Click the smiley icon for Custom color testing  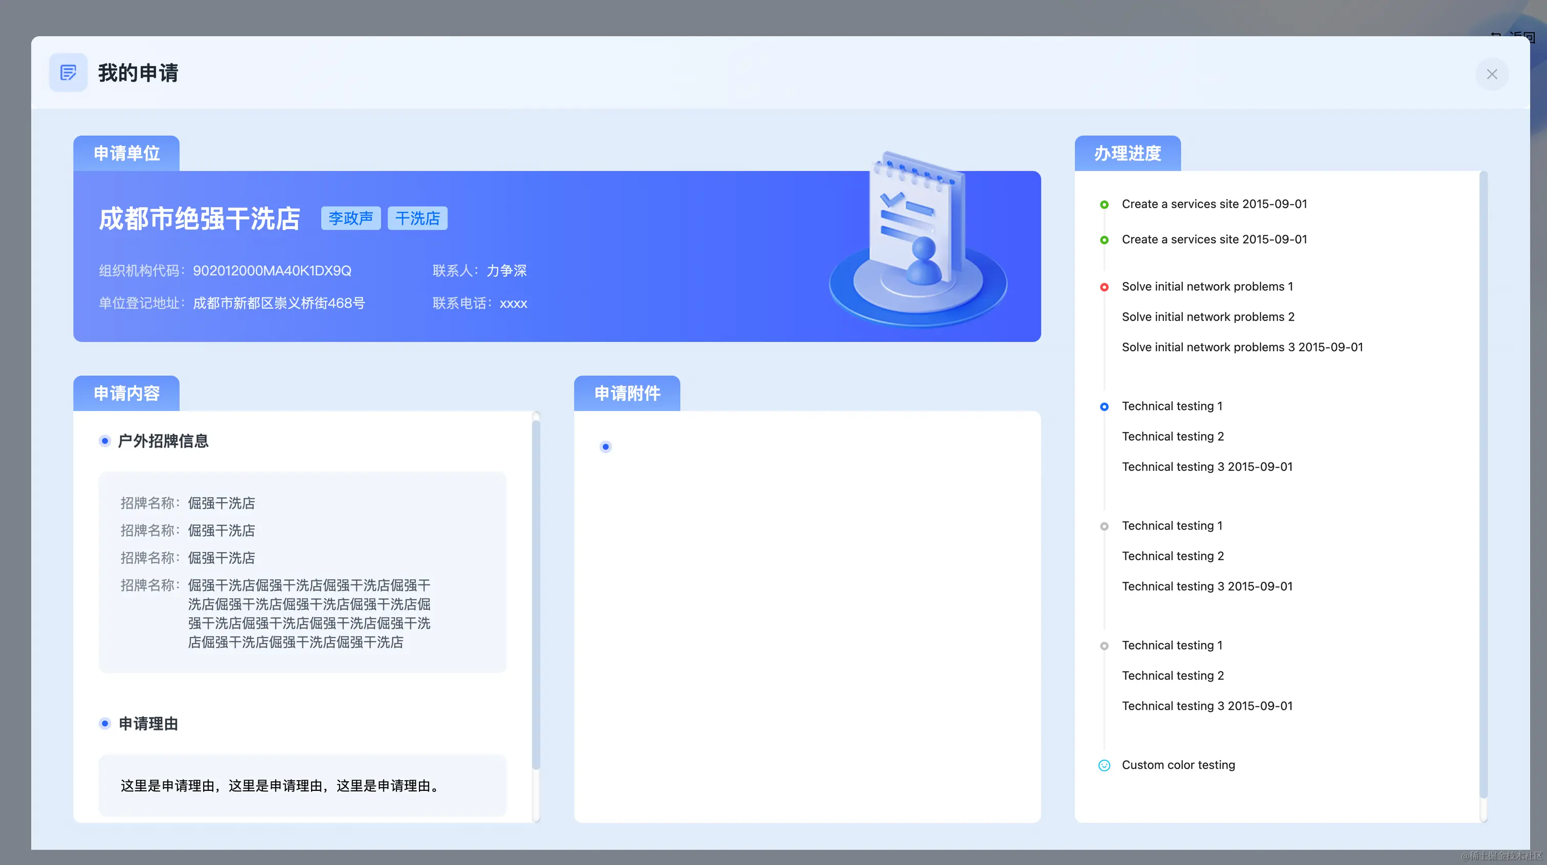coord(1104,765)
